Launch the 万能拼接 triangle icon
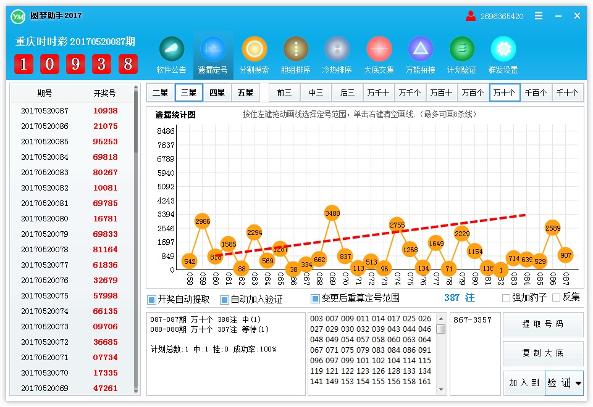The width and height of the screenshot is (593, 407). 420,49
